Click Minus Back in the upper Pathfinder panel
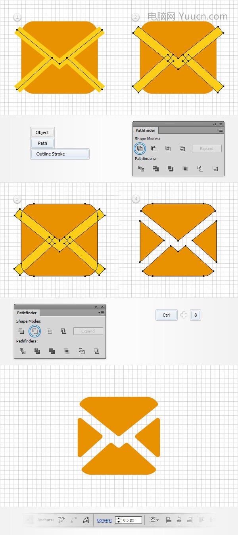 215,169
